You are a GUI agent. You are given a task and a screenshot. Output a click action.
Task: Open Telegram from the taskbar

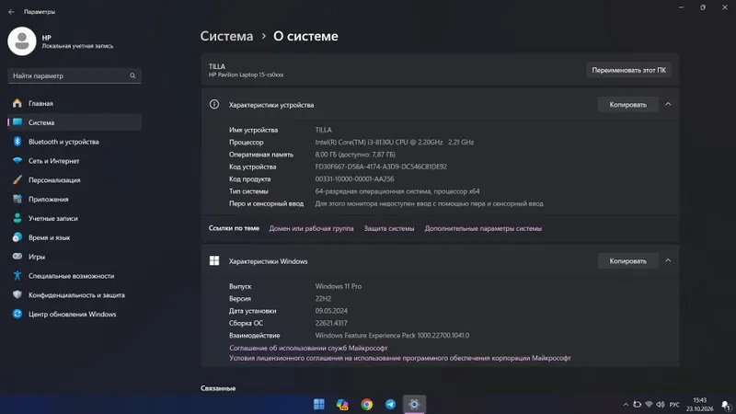tap(390, 404)
